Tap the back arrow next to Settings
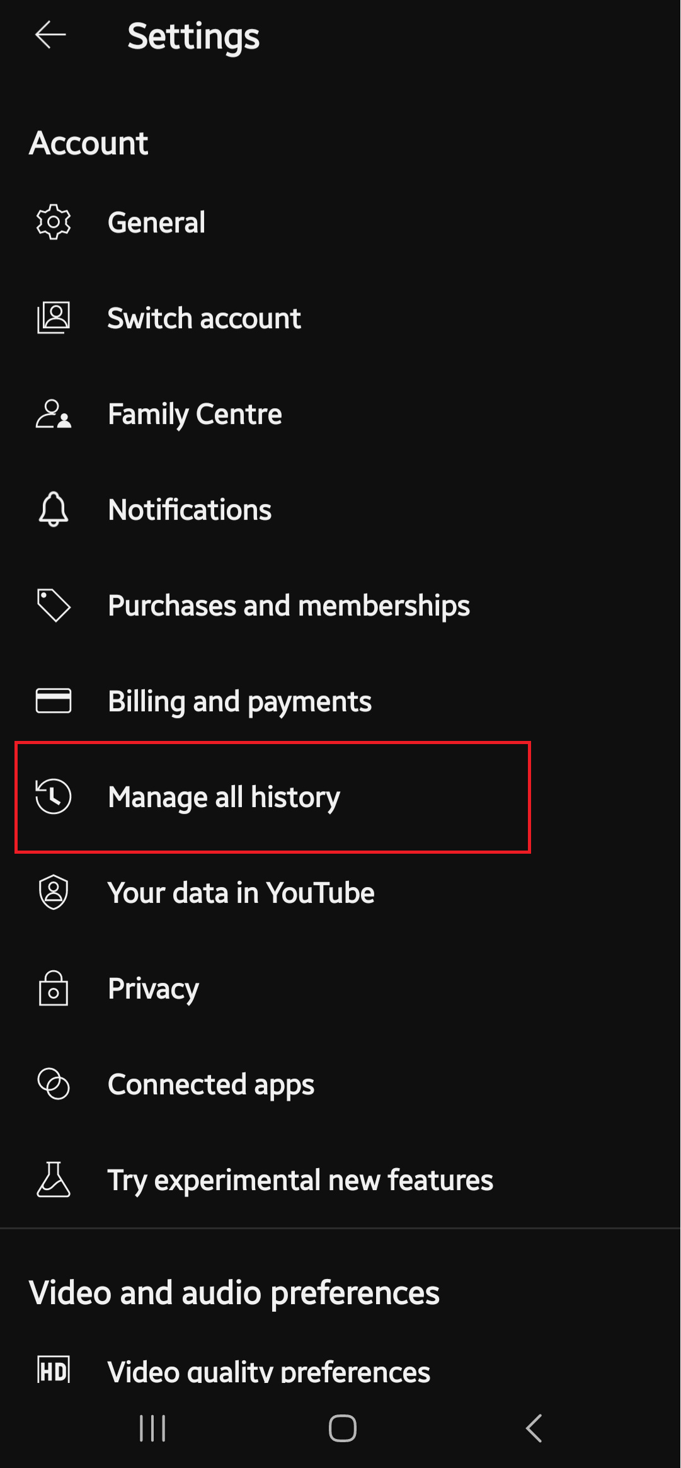The width and height of the screenshot is (681, 1468). point(50,35)
